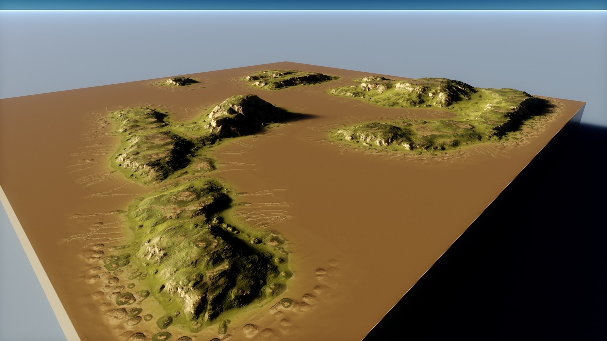Viewport: 607px width, 341px height.
Task: Select the dark blue horizon band at the top
Action: 303,5
